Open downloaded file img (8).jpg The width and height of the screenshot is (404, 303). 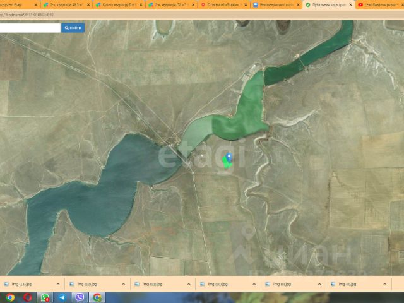[x=347, y=284]
